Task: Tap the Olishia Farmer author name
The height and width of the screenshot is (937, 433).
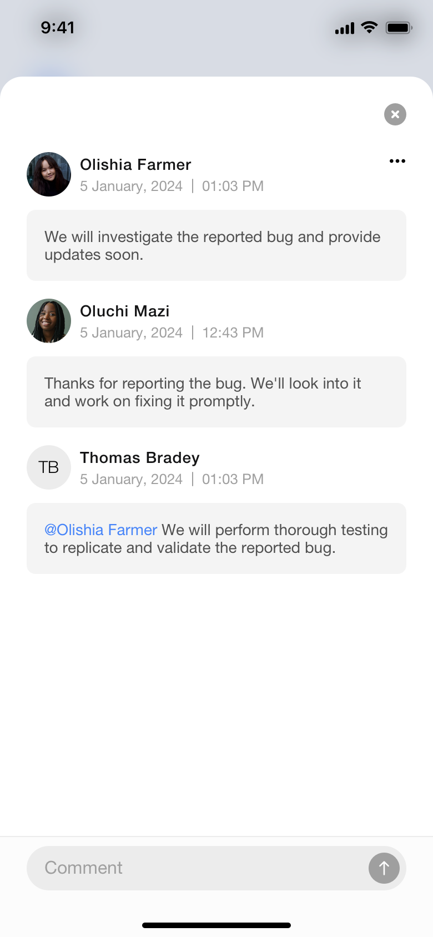Action: tap(135, 165)
